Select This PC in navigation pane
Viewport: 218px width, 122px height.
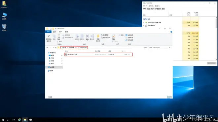54,67
